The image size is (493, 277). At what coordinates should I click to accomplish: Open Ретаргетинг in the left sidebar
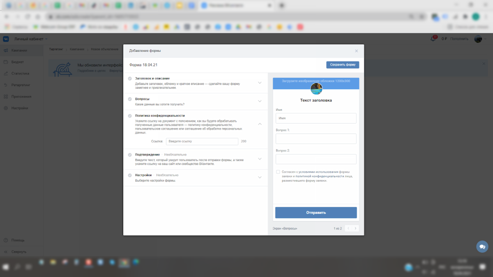[21, 85]
